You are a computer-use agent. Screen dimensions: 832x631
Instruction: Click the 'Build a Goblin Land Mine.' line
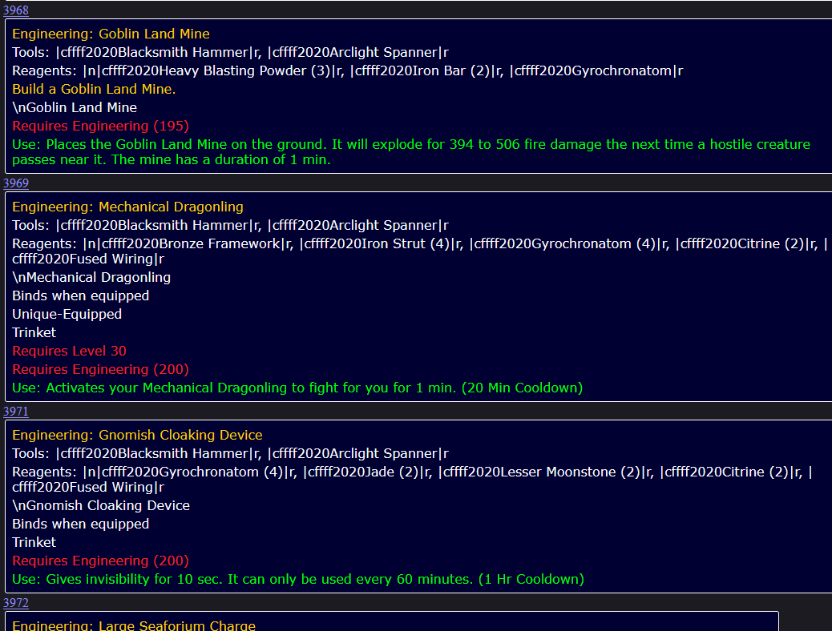coord(94,89)
